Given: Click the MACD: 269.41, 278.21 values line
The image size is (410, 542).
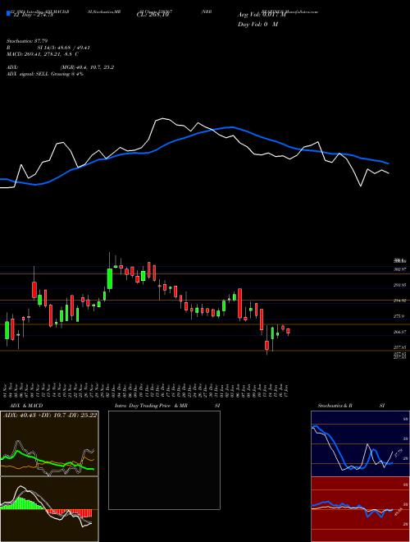Looking at the screenshot, I should 43,54.
